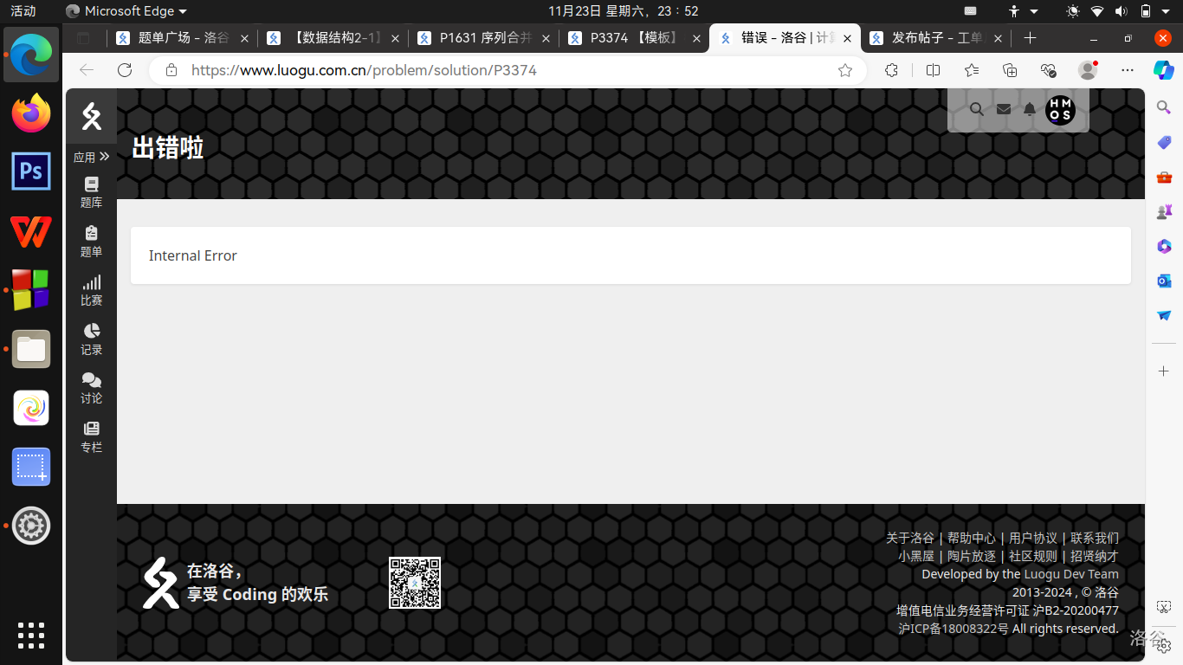The width and height of the screenshot is (1183, 665).
Task: Expand the 应用 sidebar with double chevron
Action: point(91,157)
